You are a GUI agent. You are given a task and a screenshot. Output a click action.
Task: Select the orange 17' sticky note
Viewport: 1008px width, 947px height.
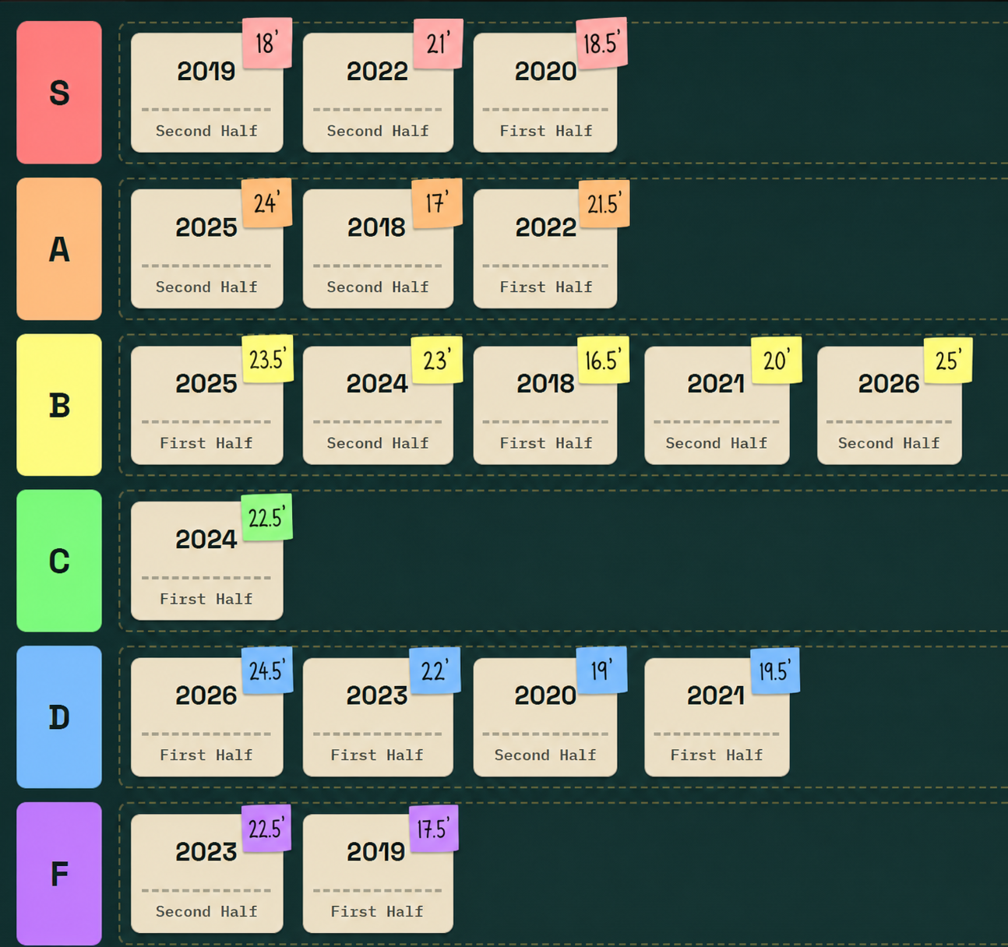point(437,203)
